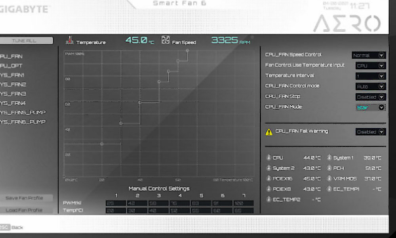Viewport: 396px width, 238px height.
Task: Open the Fan Control Use Temperature Input dropdown
Action: coord(370,65)
